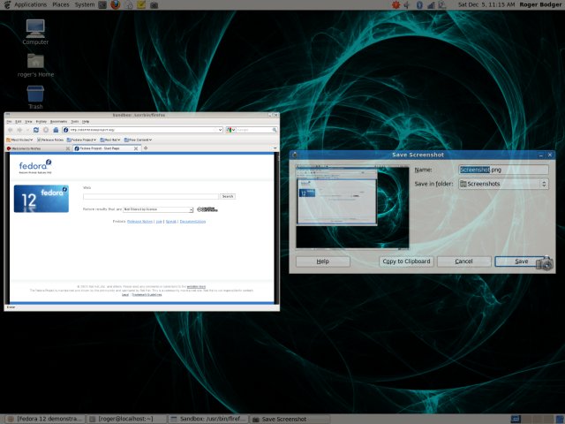Open the license filter dropdown on Fedora page
Image resolution: width=565 pixels, height=424 pixels.
click(159, 209)
